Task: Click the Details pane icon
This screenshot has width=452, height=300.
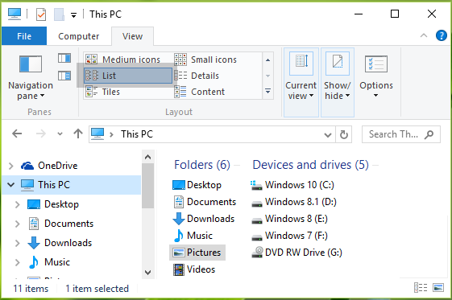Action: click(x=64, y=76)
